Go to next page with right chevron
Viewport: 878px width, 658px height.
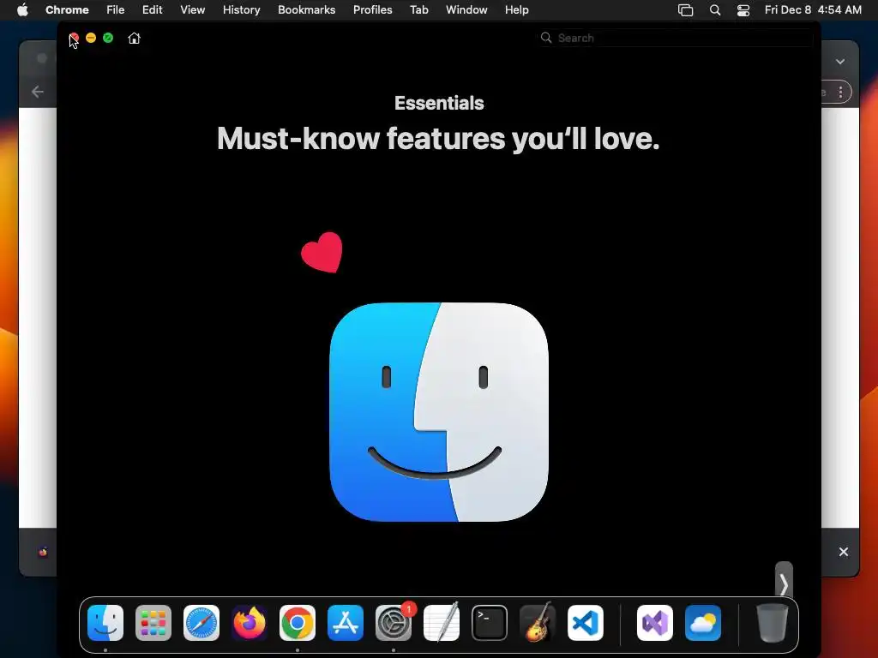coord(784,584)
